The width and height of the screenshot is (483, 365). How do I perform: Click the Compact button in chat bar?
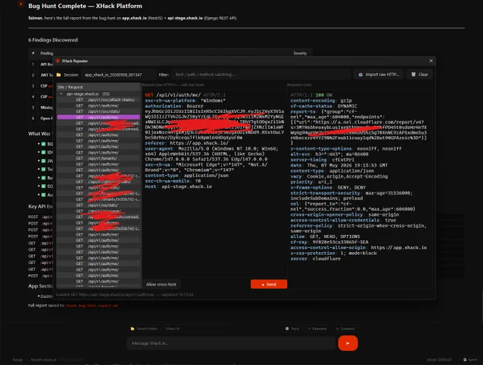point(345,329)
